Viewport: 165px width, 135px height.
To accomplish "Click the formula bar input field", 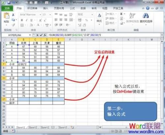I will click(104, 35).
